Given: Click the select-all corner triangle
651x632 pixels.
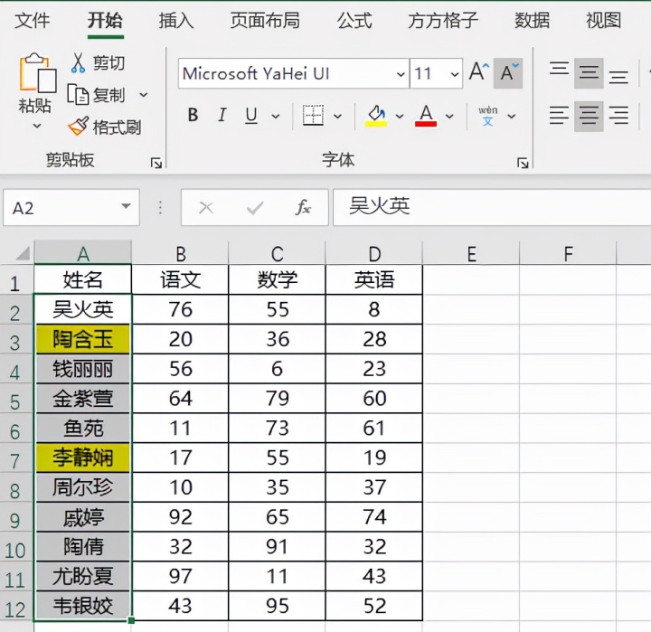Looking at the screenshot, I should tap(23, 252).
